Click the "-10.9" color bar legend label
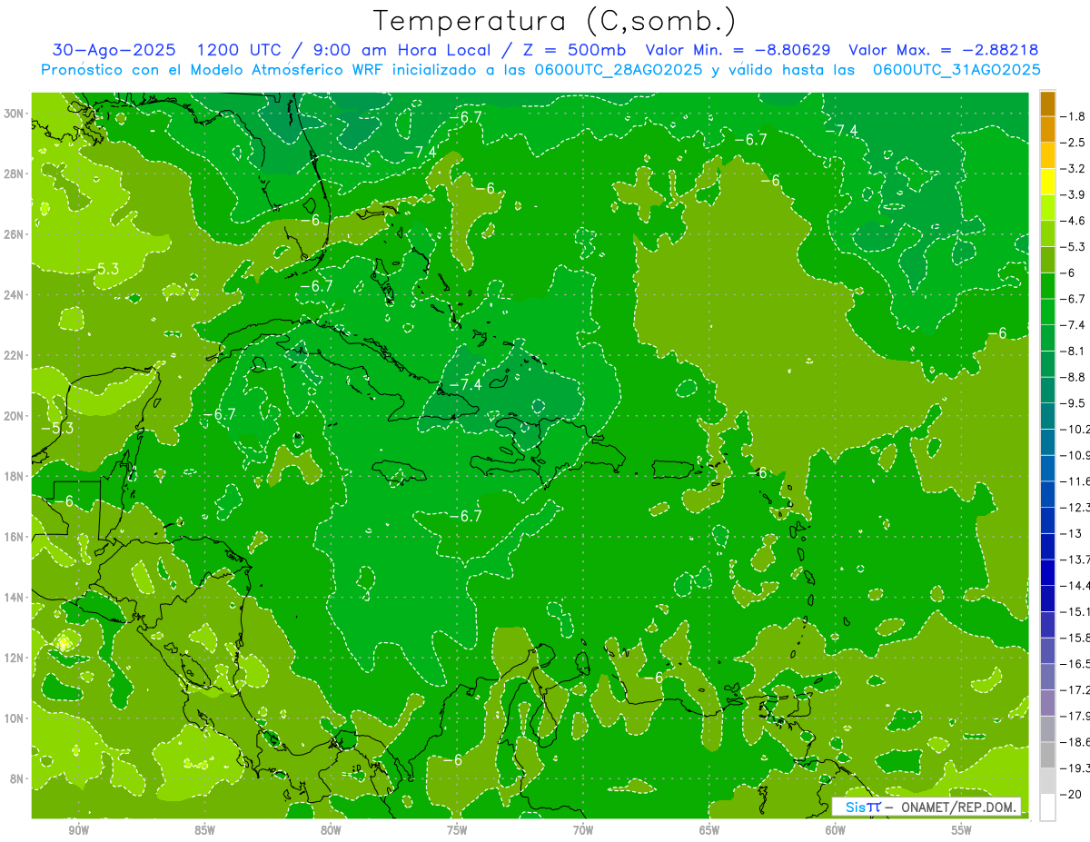This screenshot has height=842, width=1090. tap(1075, 455)
